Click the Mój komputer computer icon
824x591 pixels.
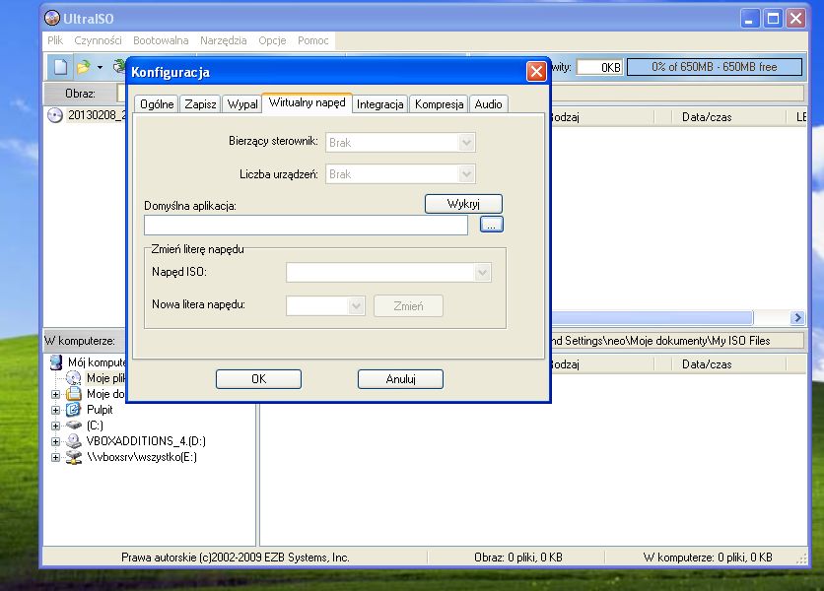click(56, 361)
